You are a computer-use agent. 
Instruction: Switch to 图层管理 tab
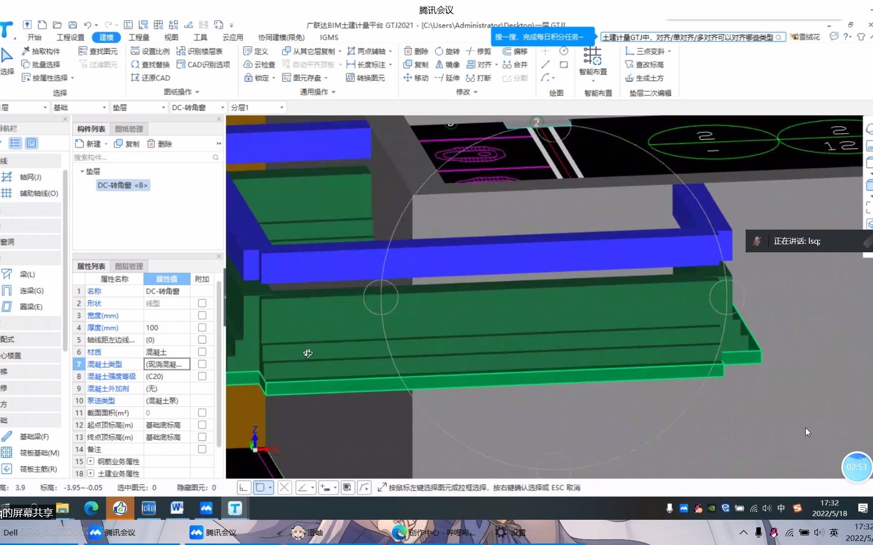click(x=129, y=266)
